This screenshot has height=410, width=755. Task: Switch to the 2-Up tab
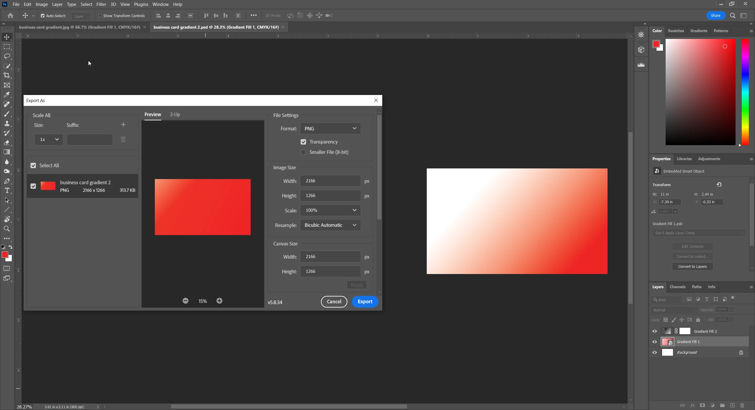[x=175, y=114]
